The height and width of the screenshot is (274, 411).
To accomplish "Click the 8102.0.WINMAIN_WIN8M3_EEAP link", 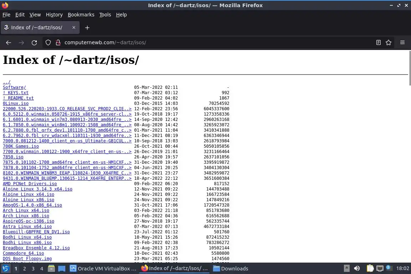I will tap(67, 173).
